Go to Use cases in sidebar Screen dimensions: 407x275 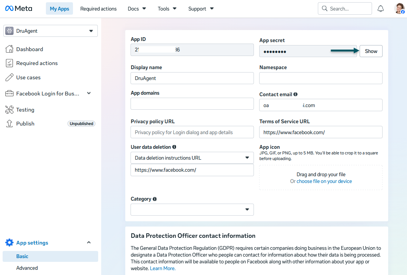[28, 77]
